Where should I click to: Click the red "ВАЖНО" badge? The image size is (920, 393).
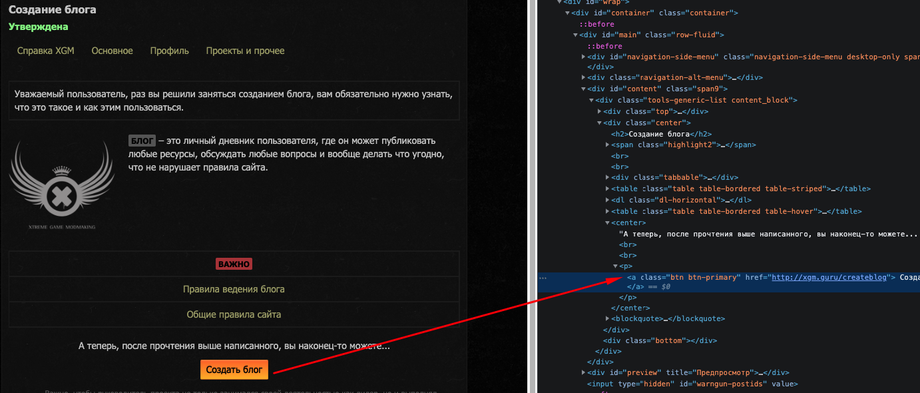(234, 264)
